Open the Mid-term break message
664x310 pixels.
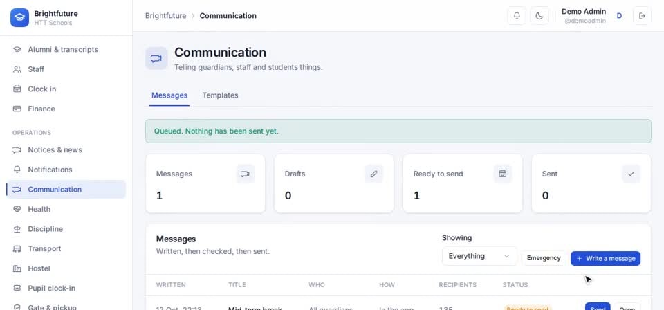(x=627, y=307)
